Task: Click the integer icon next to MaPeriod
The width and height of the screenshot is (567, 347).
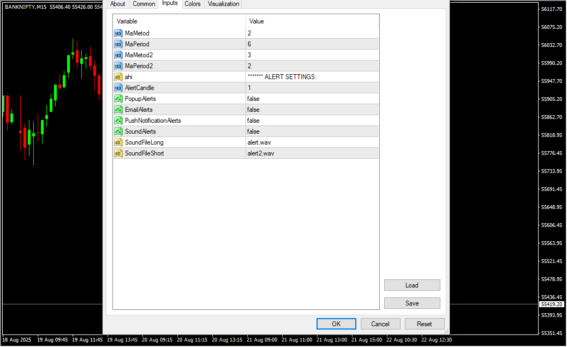Action: coord(118,44)
